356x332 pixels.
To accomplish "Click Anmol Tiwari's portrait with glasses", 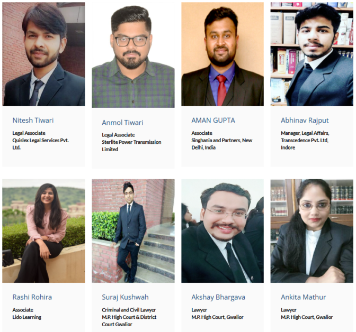I will tap(133, 55).
